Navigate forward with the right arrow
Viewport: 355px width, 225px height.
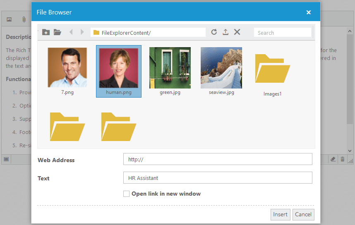click(82, 32)
